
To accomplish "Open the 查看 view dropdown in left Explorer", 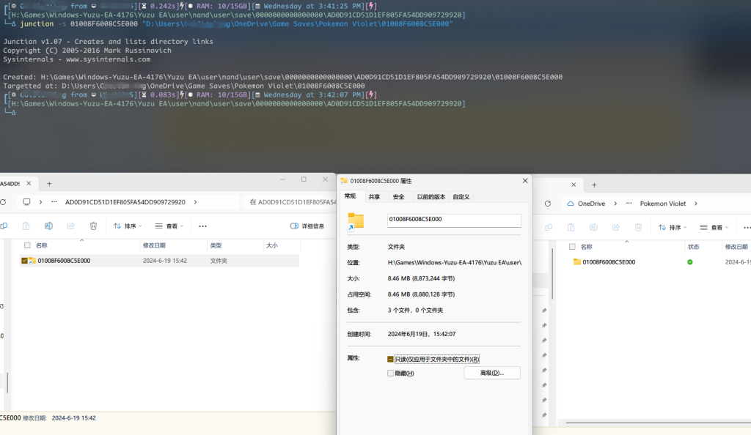I will 169,226.
